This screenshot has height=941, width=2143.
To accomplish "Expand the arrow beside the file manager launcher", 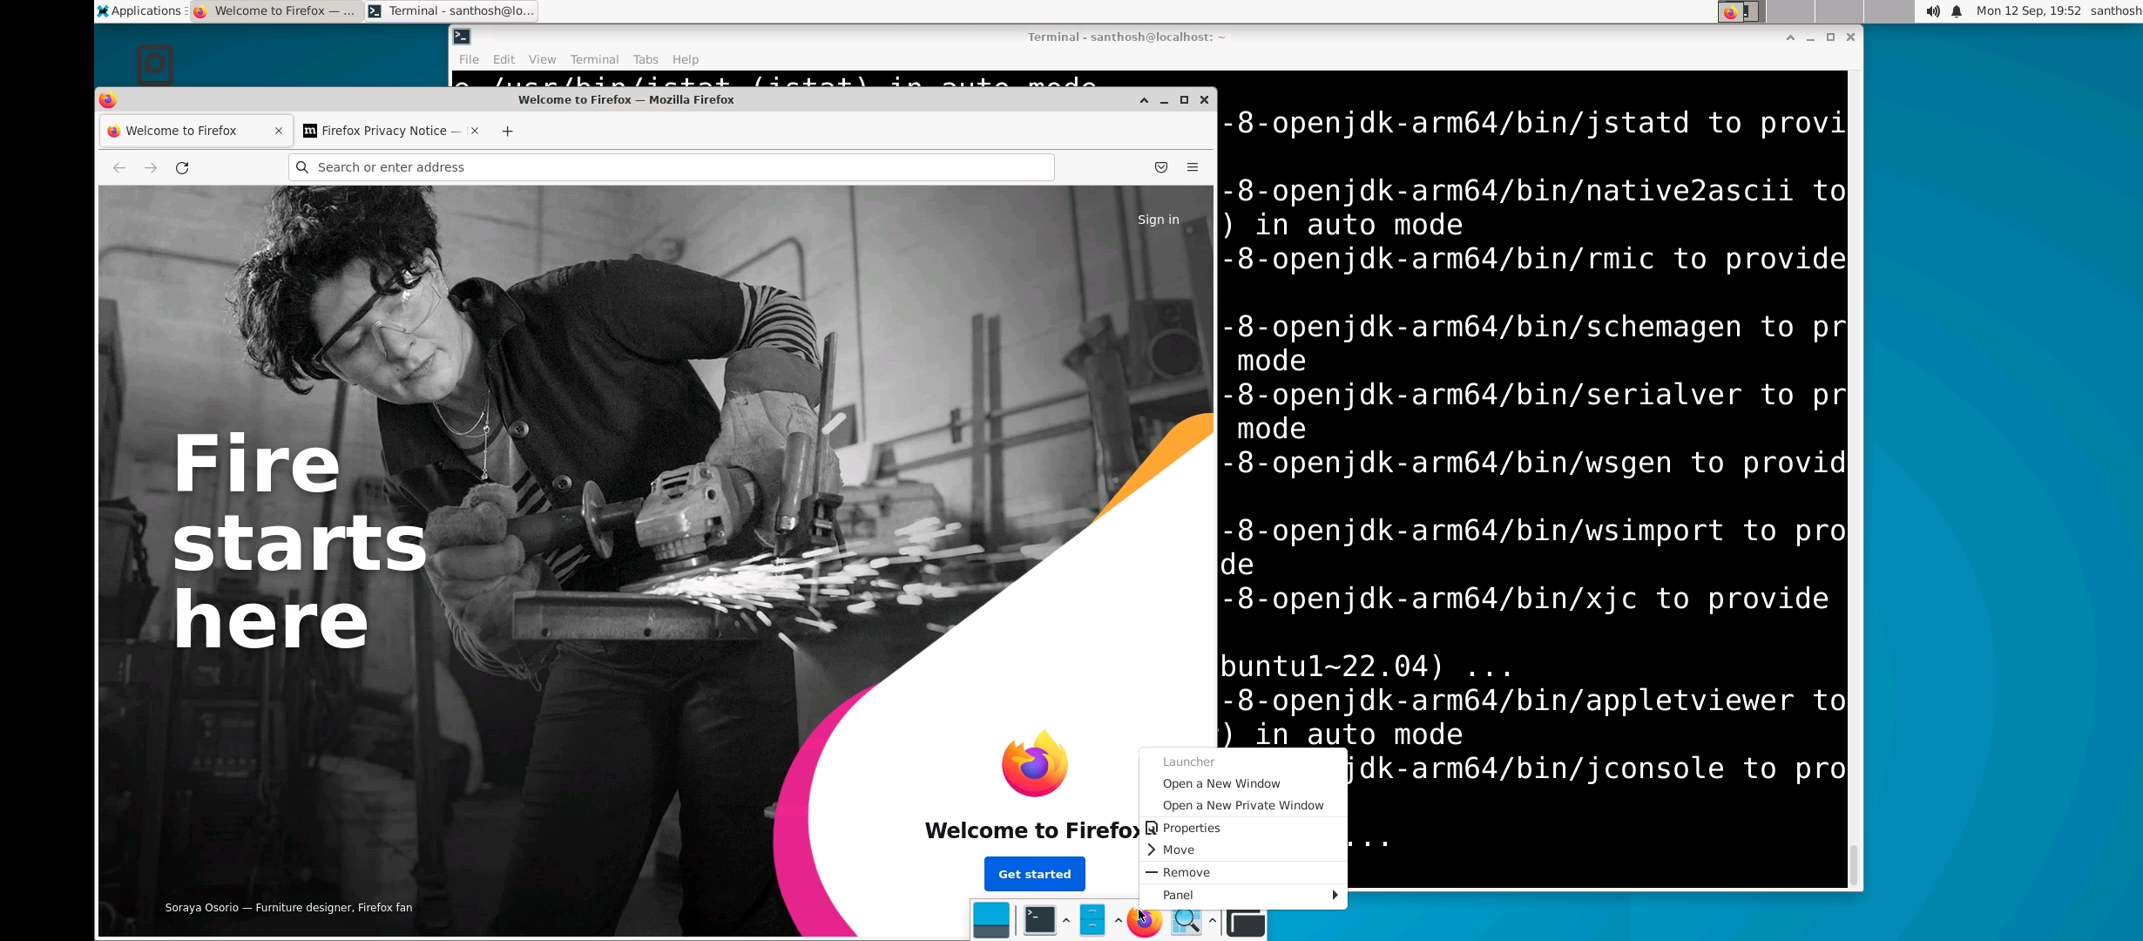I will [1118, 920].
